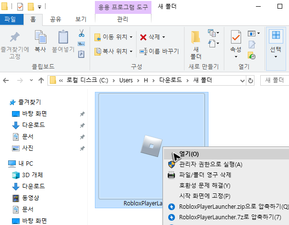Open the Move to (이동 위치) dropdown
The image size is (289, 225).
(114, 37)
